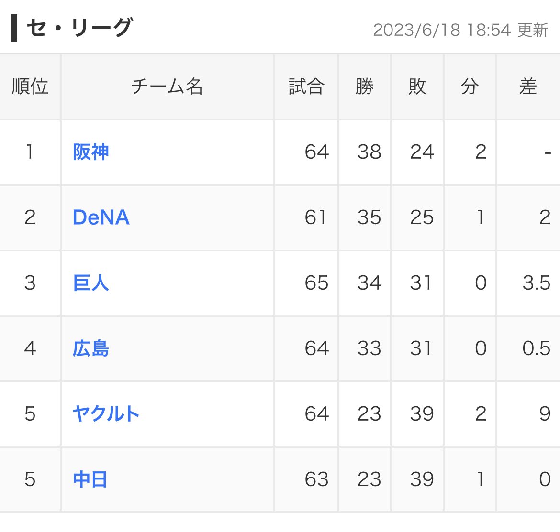This screenshot has height=532, width=560.
Task: Click the チーム名 column header
Action: click(x=167, y=87)
